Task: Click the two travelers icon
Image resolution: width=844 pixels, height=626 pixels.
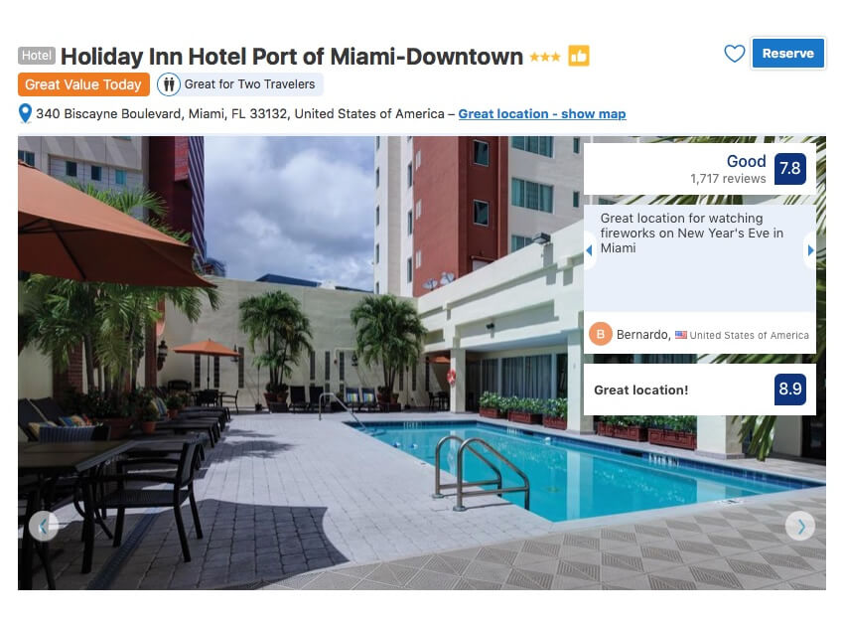Action: [169, 84]
